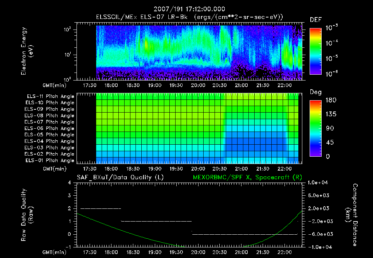Click the SAF_BXuT/Data Quality (L) legend
This screenshot has height=258, width=373.
click(x=120, y=177)
